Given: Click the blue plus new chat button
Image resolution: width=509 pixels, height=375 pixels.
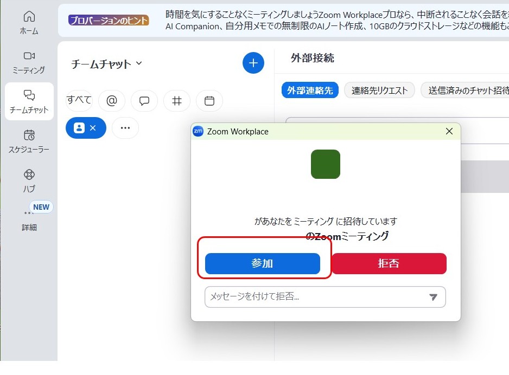Looking at the screenshot, I should click(x=253, y=63).
